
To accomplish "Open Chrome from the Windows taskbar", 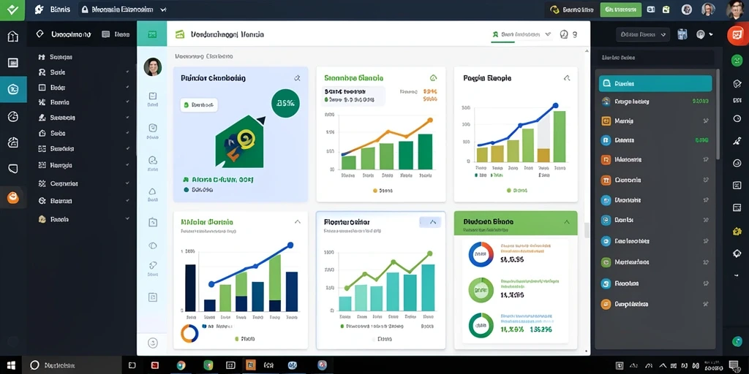I will coord(181,365).
